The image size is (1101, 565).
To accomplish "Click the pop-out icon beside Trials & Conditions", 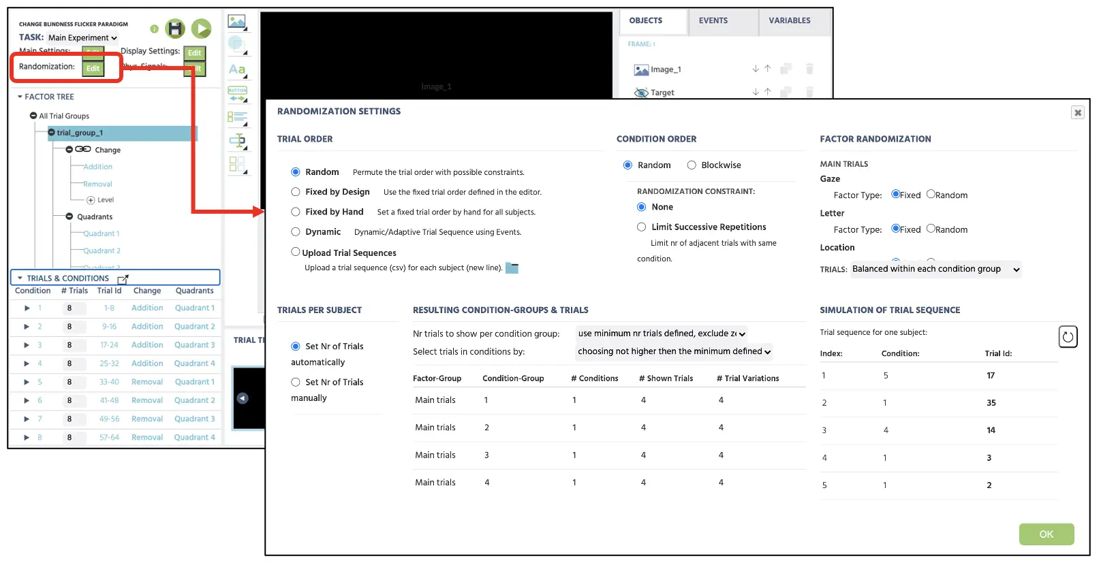I will pyautogui.click(x=123, y=279).
